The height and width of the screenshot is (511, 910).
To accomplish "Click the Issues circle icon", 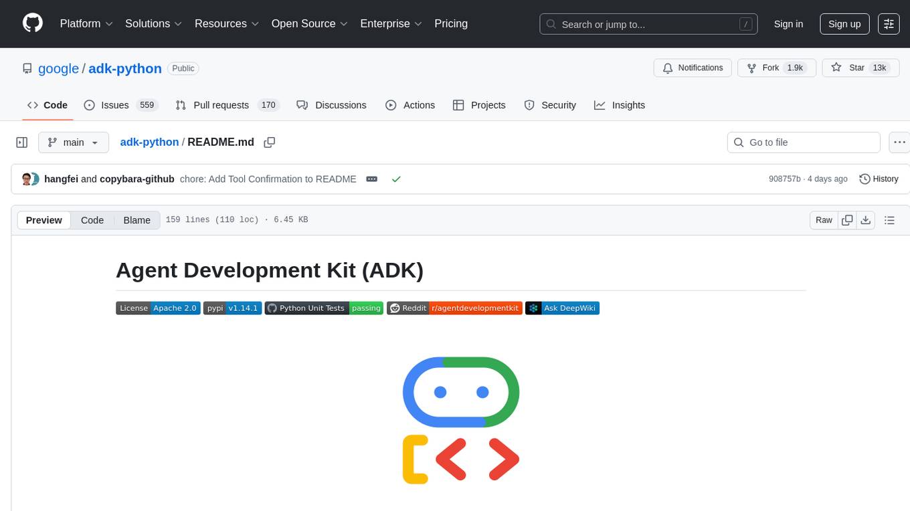I will click(x=89, y=105).
